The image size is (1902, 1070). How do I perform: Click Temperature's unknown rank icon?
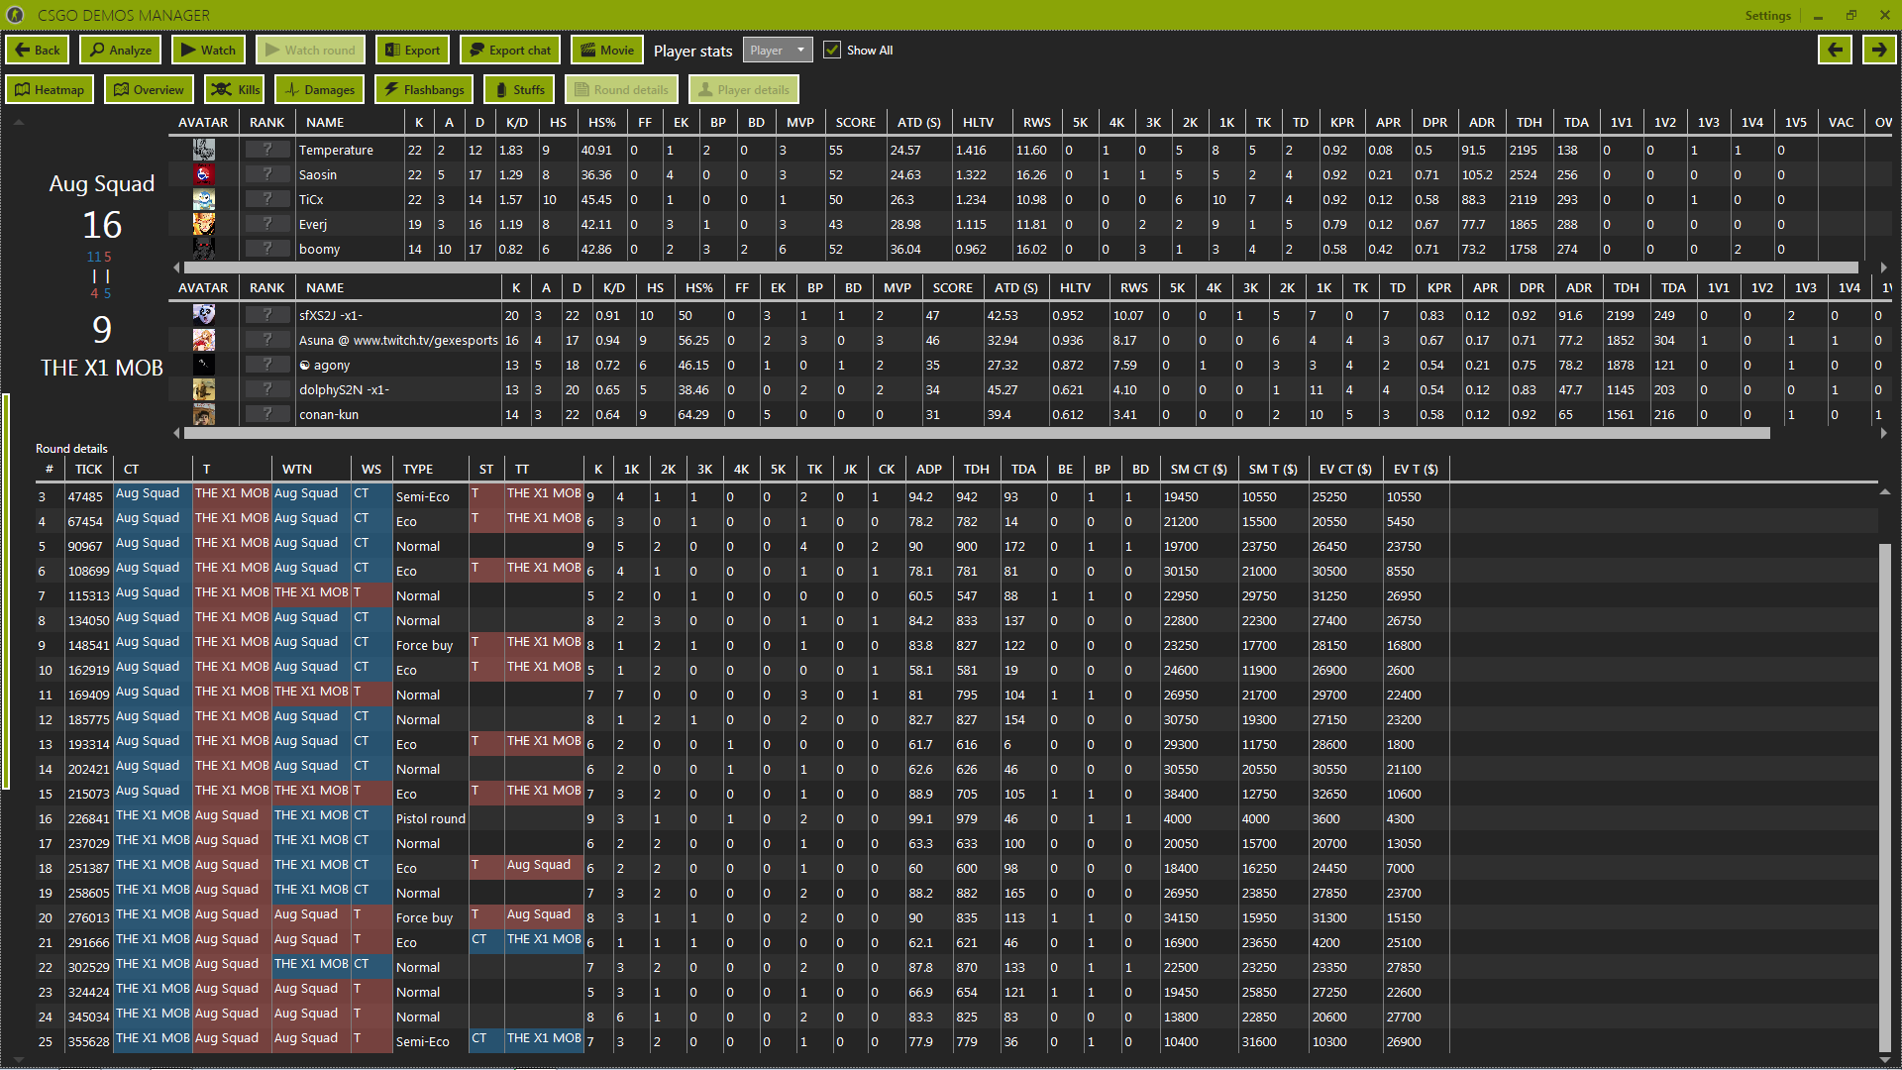pos(266,150)
